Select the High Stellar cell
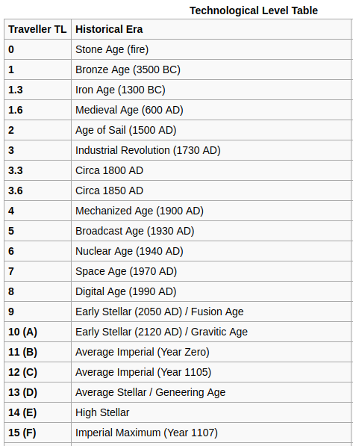This screenshot has height=446, width=353. point(211,413)
